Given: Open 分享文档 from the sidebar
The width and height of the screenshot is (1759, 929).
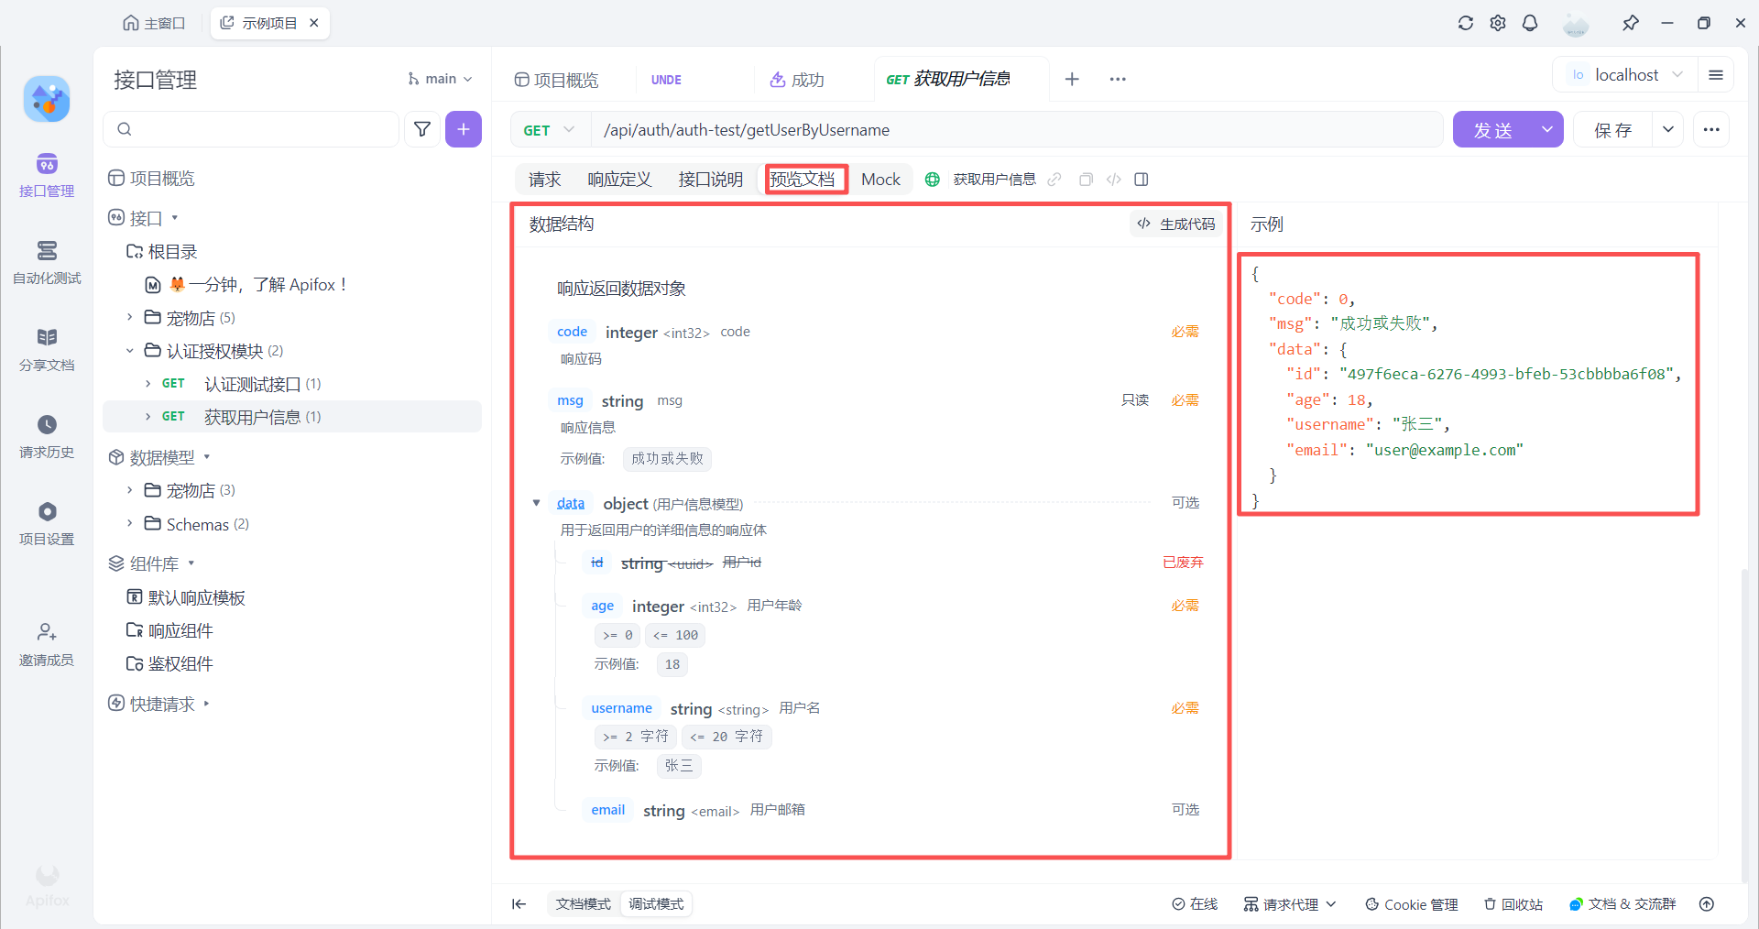Looking at the screenshot, I should (x=47, y=349).
